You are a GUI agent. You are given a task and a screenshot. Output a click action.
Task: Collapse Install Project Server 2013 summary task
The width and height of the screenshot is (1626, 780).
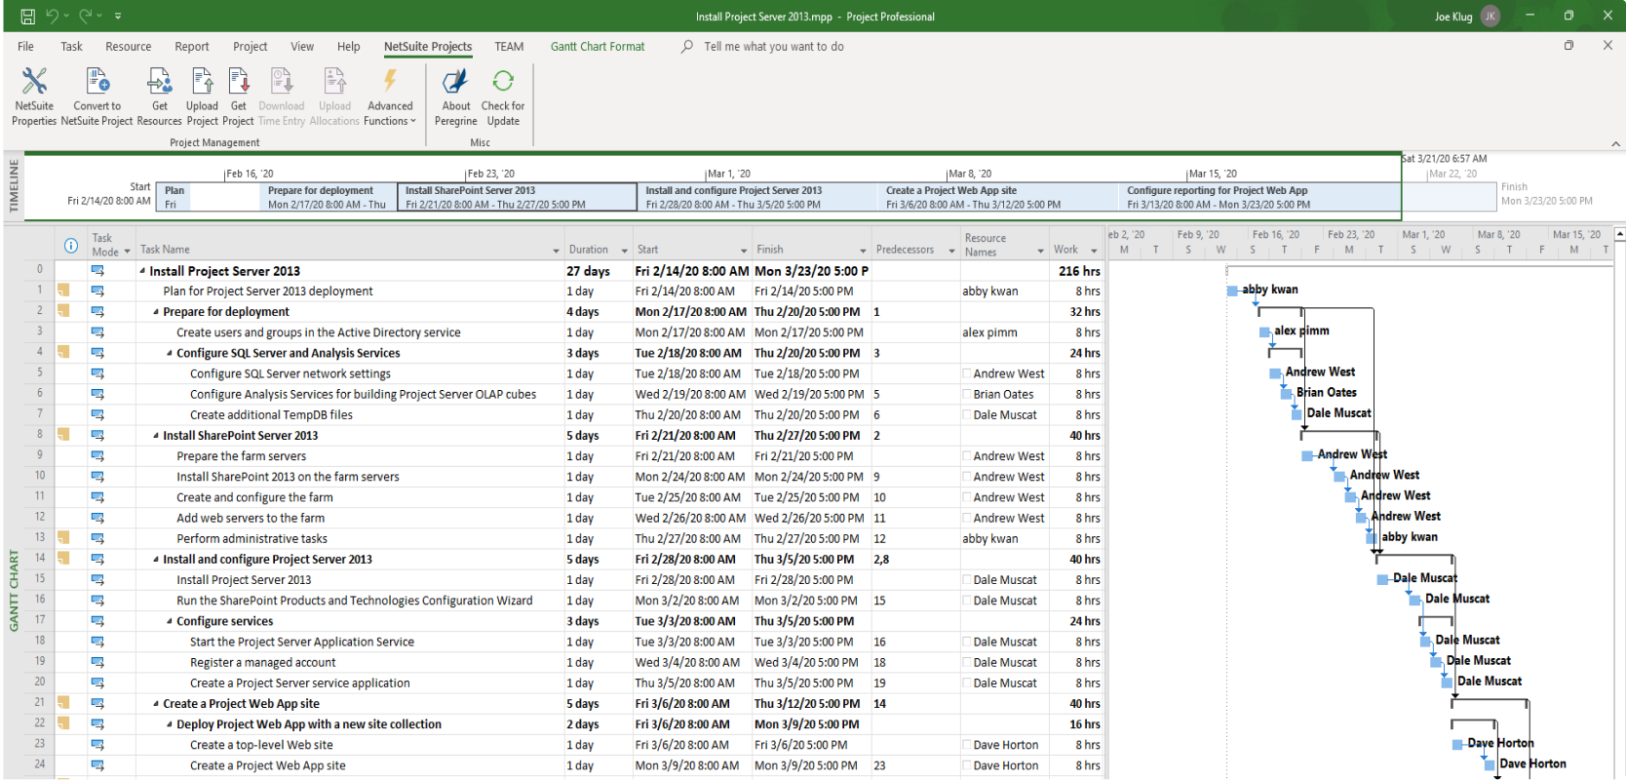click(x=142, y=271)
